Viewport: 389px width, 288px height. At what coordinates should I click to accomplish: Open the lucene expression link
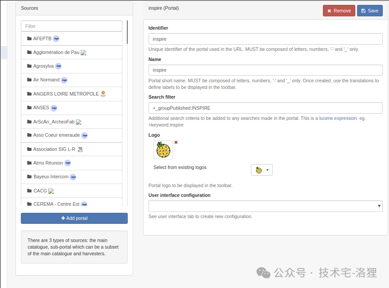[x=338, y=118]
